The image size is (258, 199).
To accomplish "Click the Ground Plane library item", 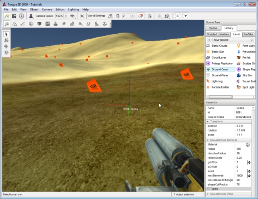I will (219, 75).
